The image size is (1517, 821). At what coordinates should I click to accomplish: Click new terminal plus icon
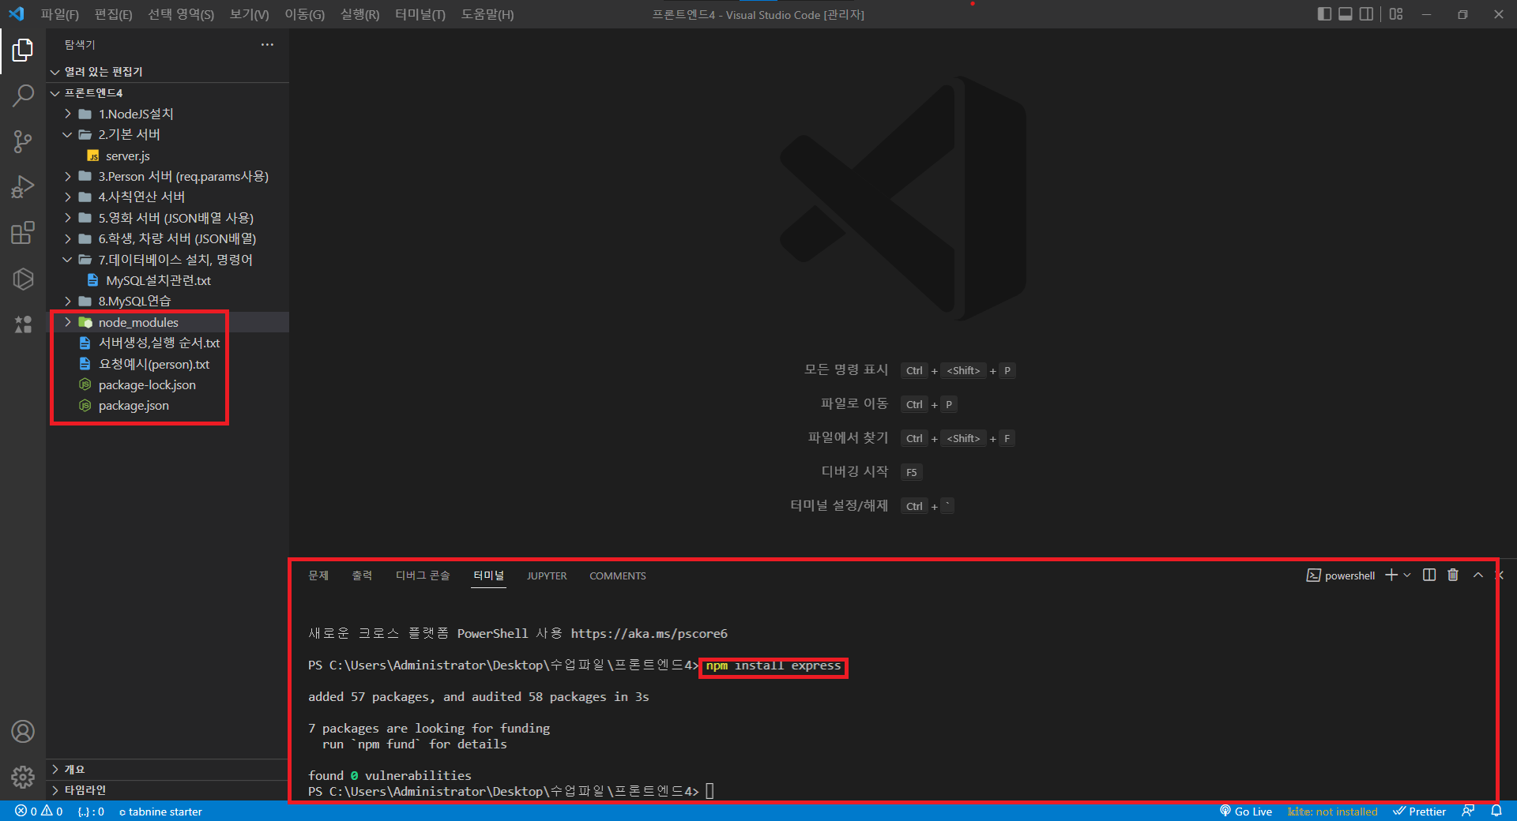1391,575
